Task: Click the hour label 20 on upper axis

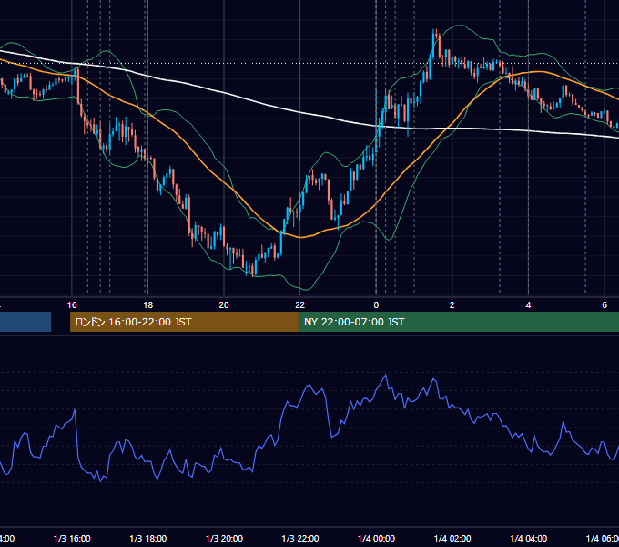Action: click(224, 305)
